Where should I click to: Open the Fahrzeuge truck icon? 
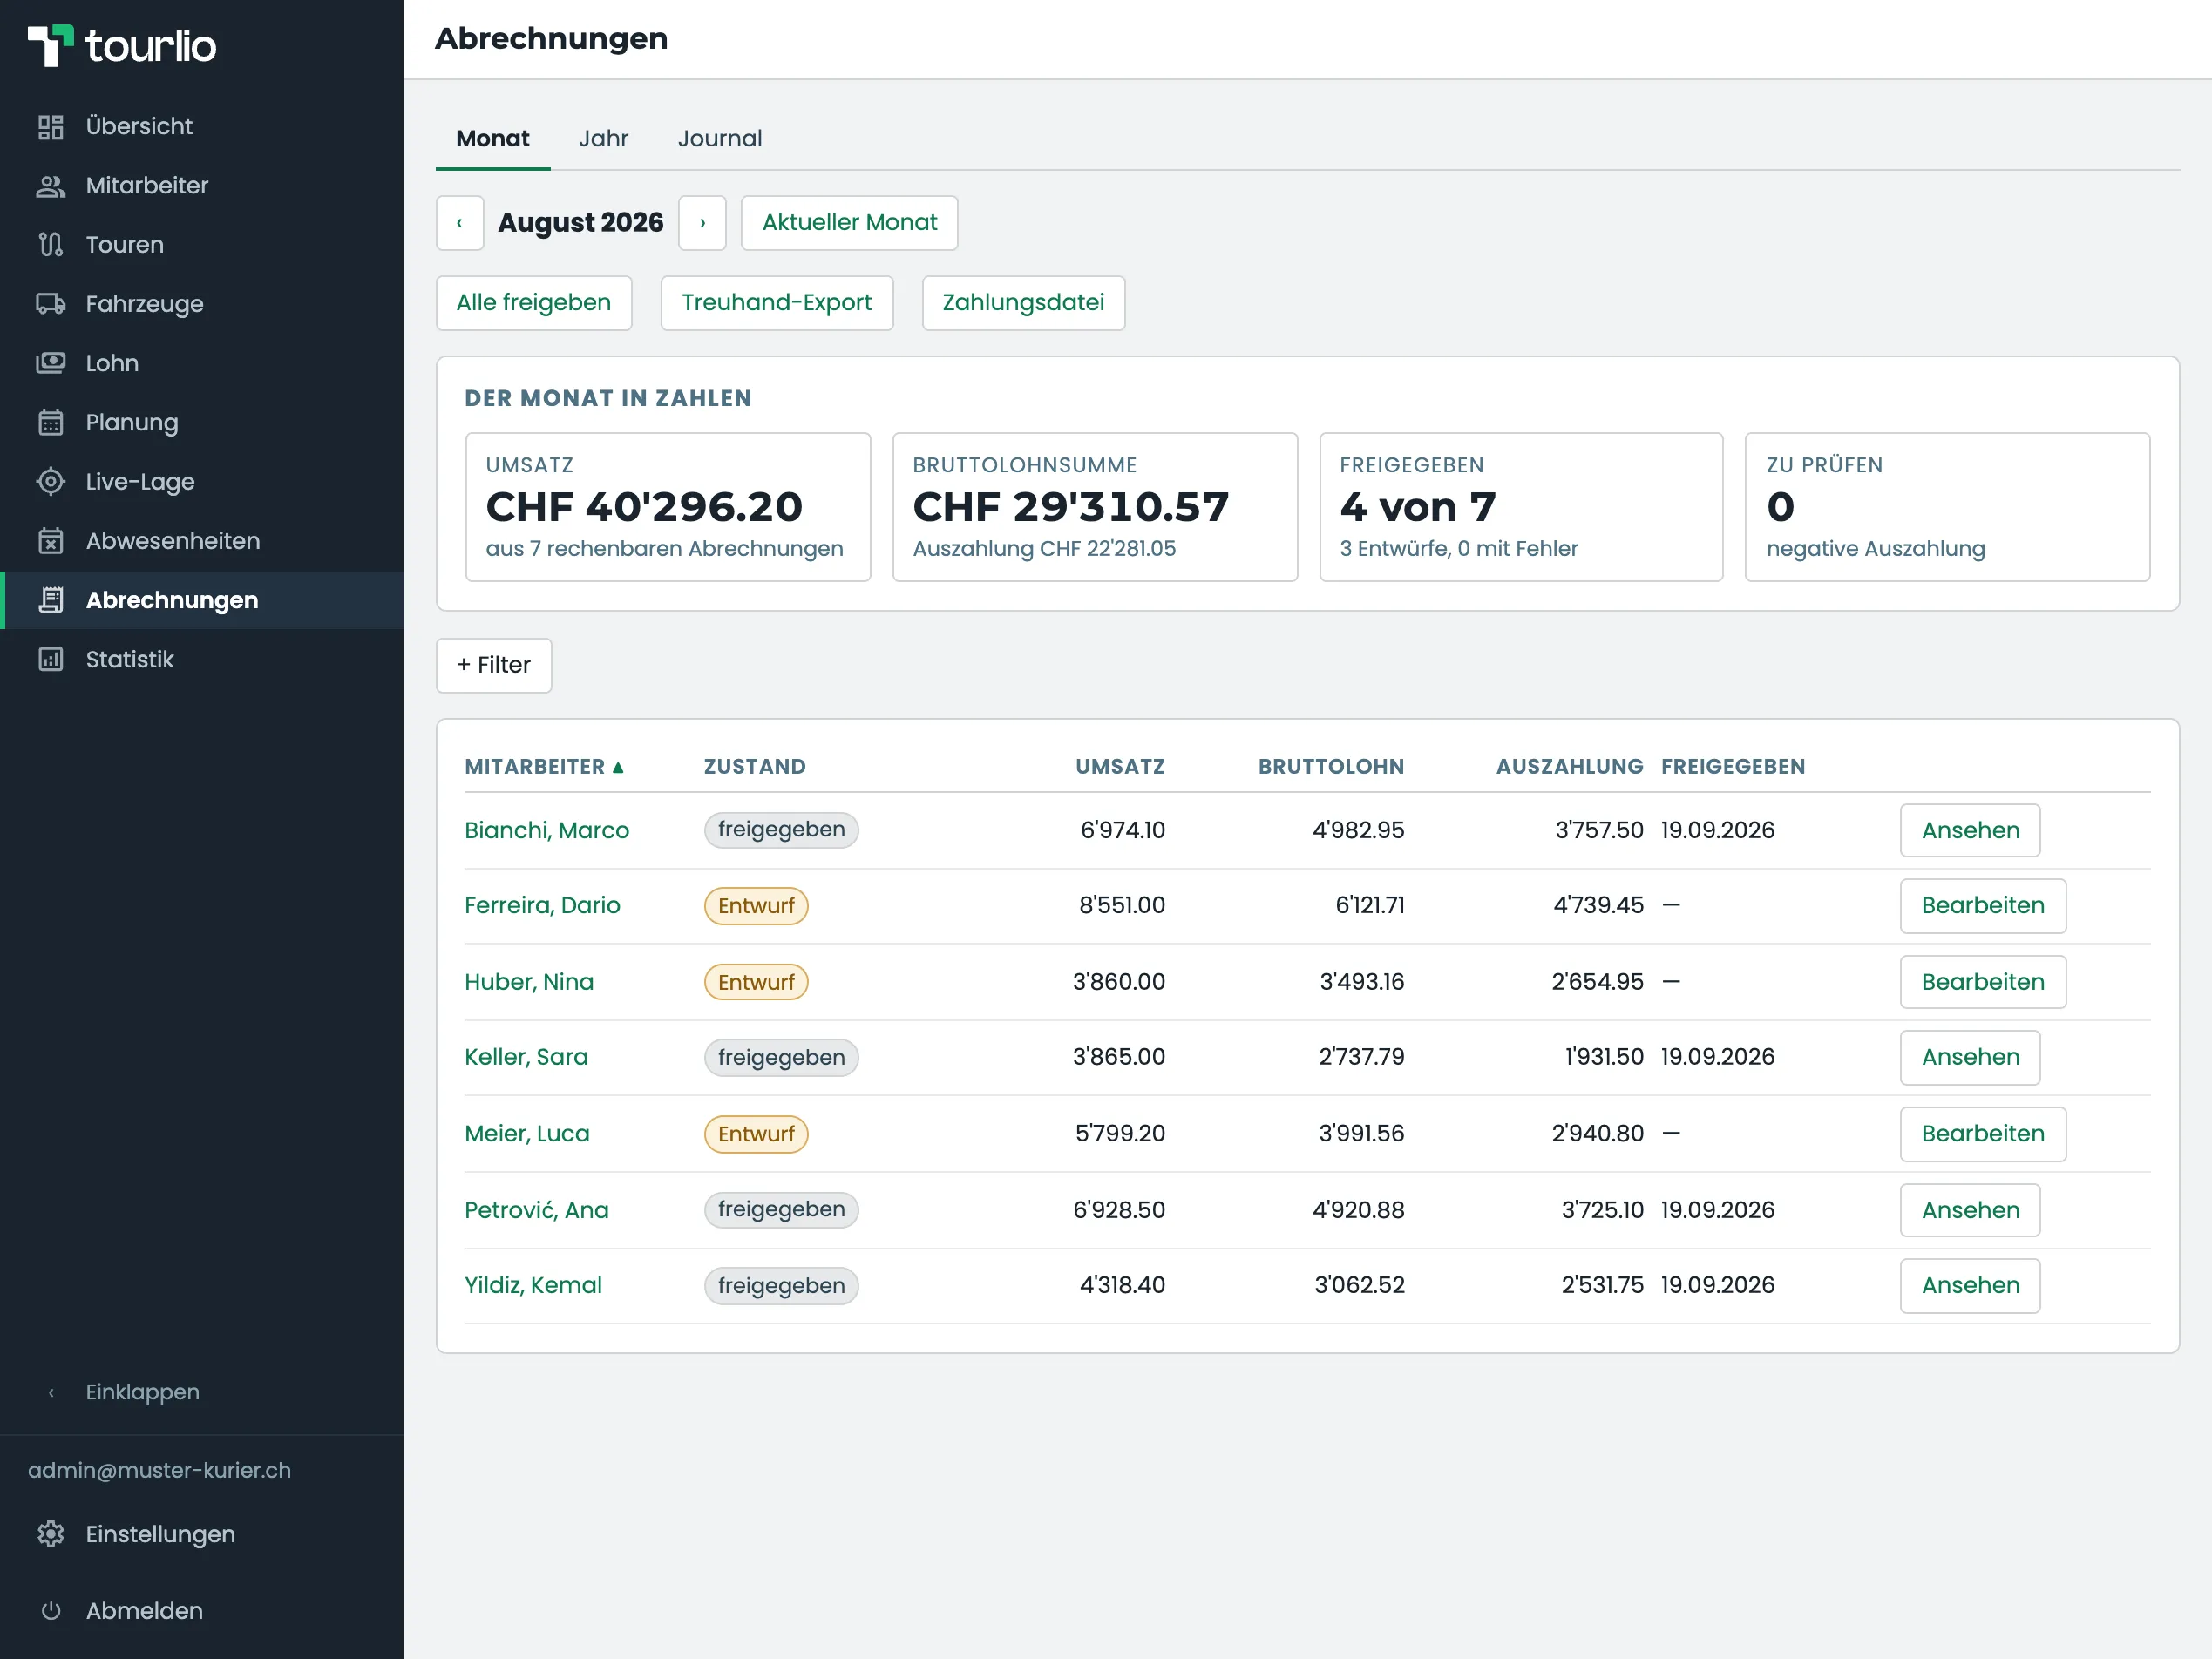pyautogui.click(x=50, y=304)
